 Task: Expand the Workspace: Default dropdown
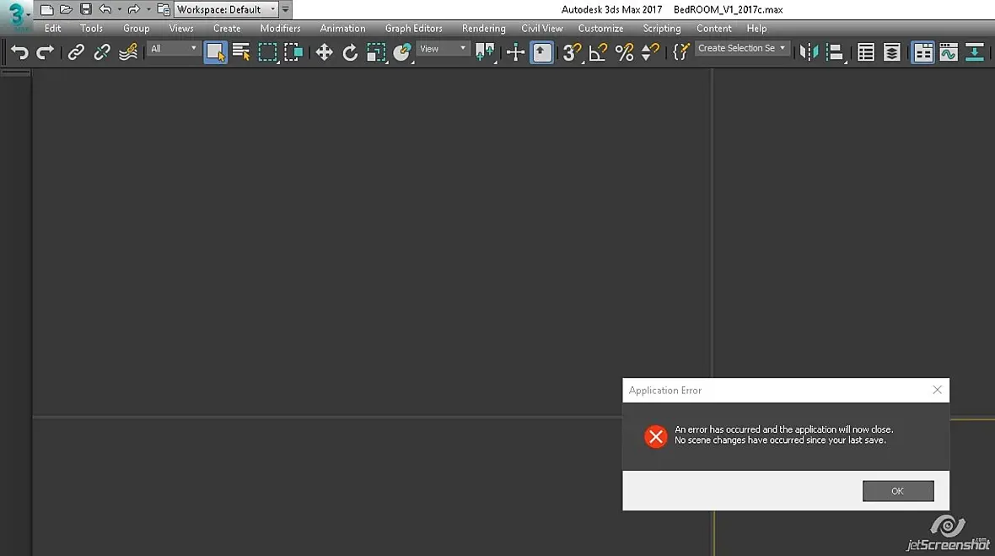point(227,9)
